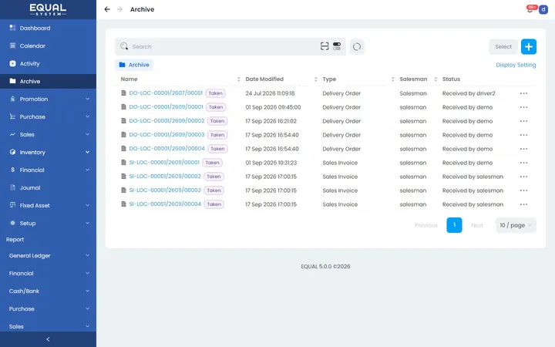Viewport: 555px width, 347px height.
Task: Open more options for SI-LOC-00001/2609/00004
Action: [523, 204]
